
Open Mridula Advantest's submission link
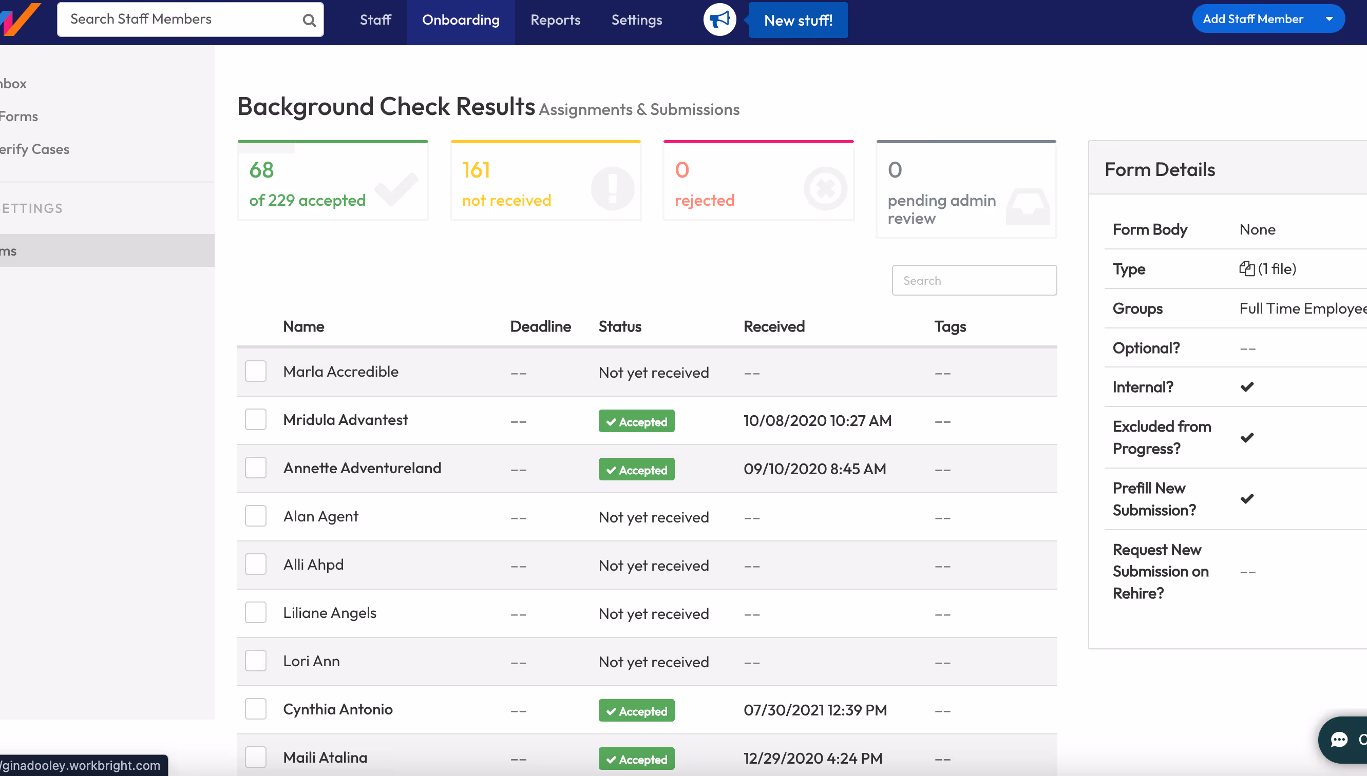coord(346,420)
